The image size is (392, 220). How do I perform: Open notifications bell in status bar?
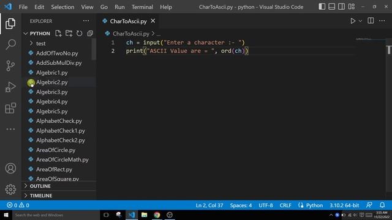[x=382, y=205]
